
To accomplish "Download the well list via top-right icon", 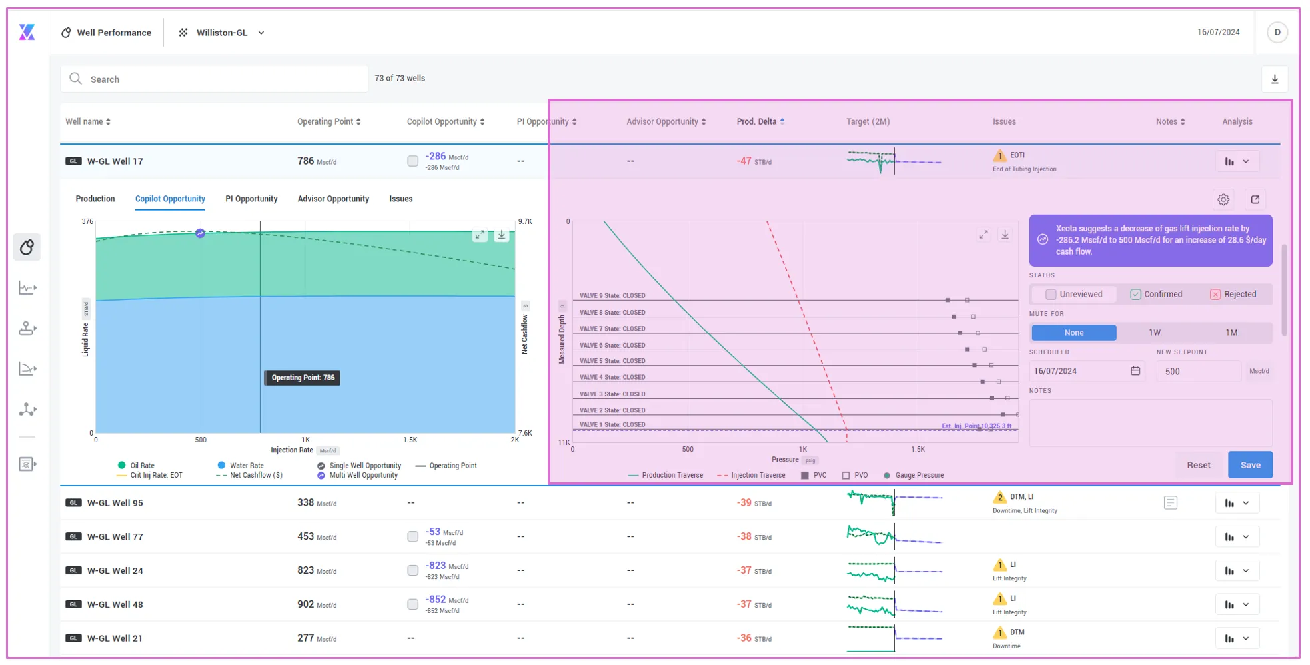I will 1275,79.
